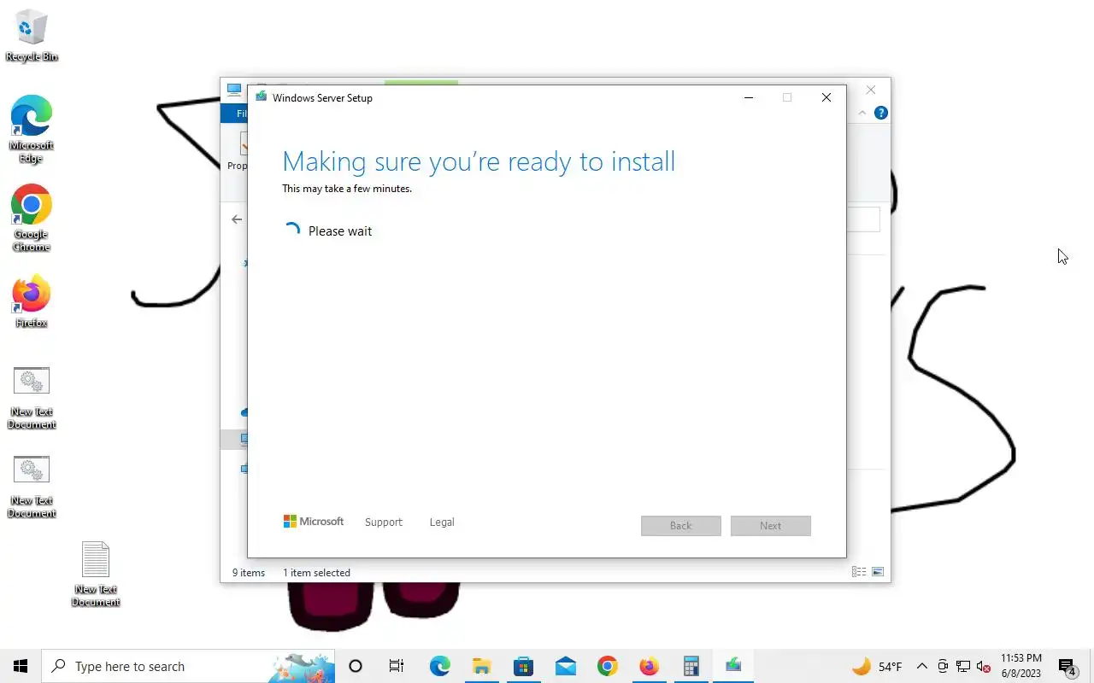Select the Microsoft Edge desktop shortcut
The image size is (1094, 683).
click(x=32, y=129)
